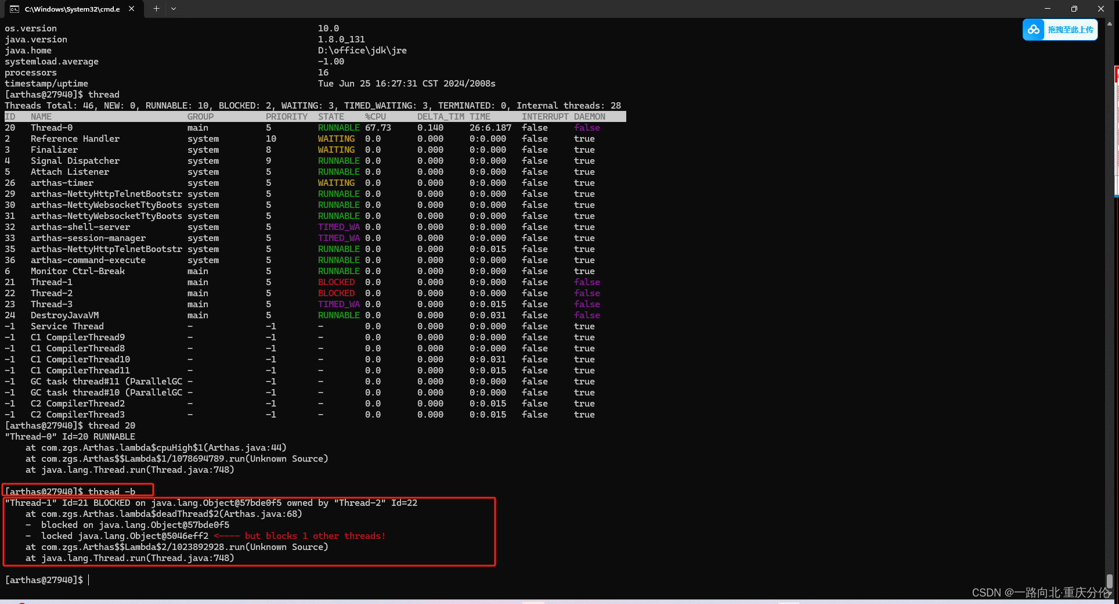Click the BLOCKED state of Thread-2
Image resolution: width=1119 pixels, height=604 pixels.
(x=336, y=293)
